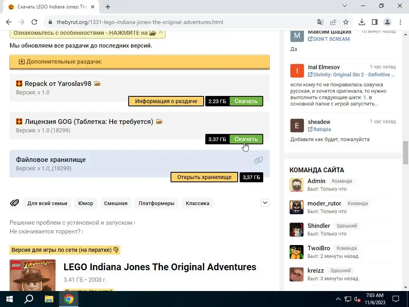Image resolution: width=409 pixels, height=307 pixels.
Task: Click Открыть хранилище button
Action: click(x=204, y=177)
